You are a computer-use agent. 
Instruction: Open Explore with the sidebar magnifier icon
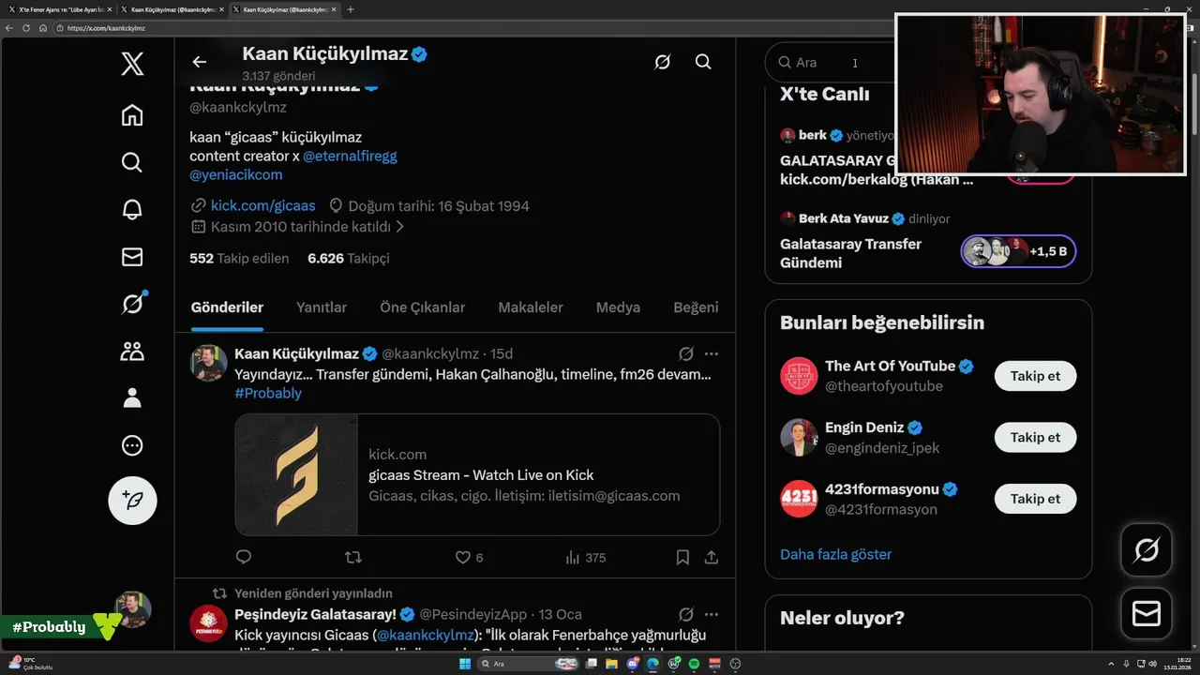132,162
